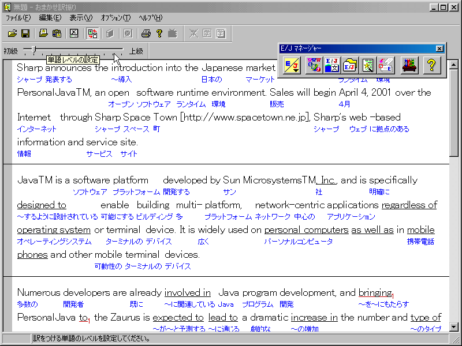The image size is (462, 346).
Task: Click the word "Numerous" in the third paragraph
Action: click(39, 293)
